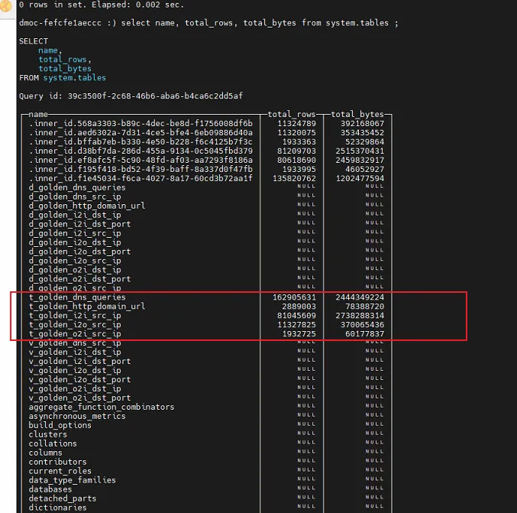
Task: Click table name d_golden_i2i_src_ip
Action: [x=75, y=233]
